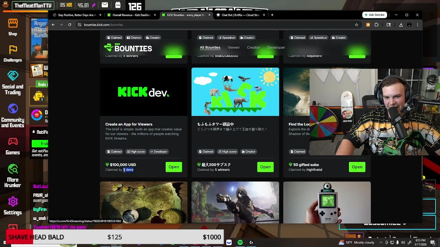Open the Chrome profile avatar
The height and width of the screenshot is (247, 440).
pos(409,25)
